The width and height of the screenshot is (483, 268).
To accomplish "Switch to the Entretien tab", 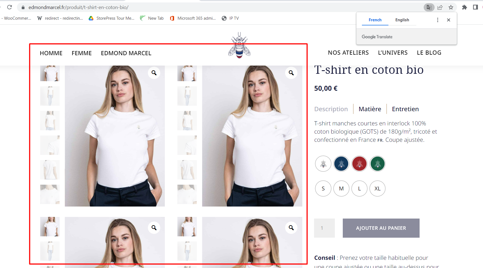I will click(405, 109).
